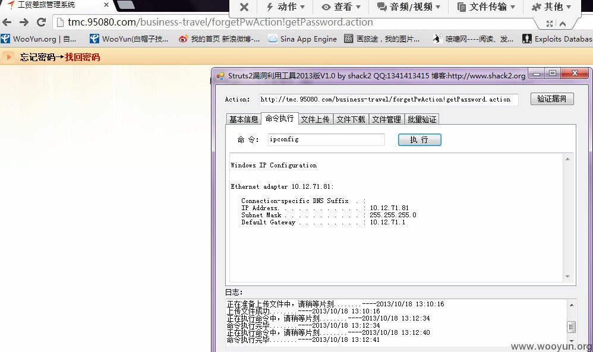The width and height of the screenshot is (593, 352).
Task: Open the 动作 dropdown menu
Action: 286,7
